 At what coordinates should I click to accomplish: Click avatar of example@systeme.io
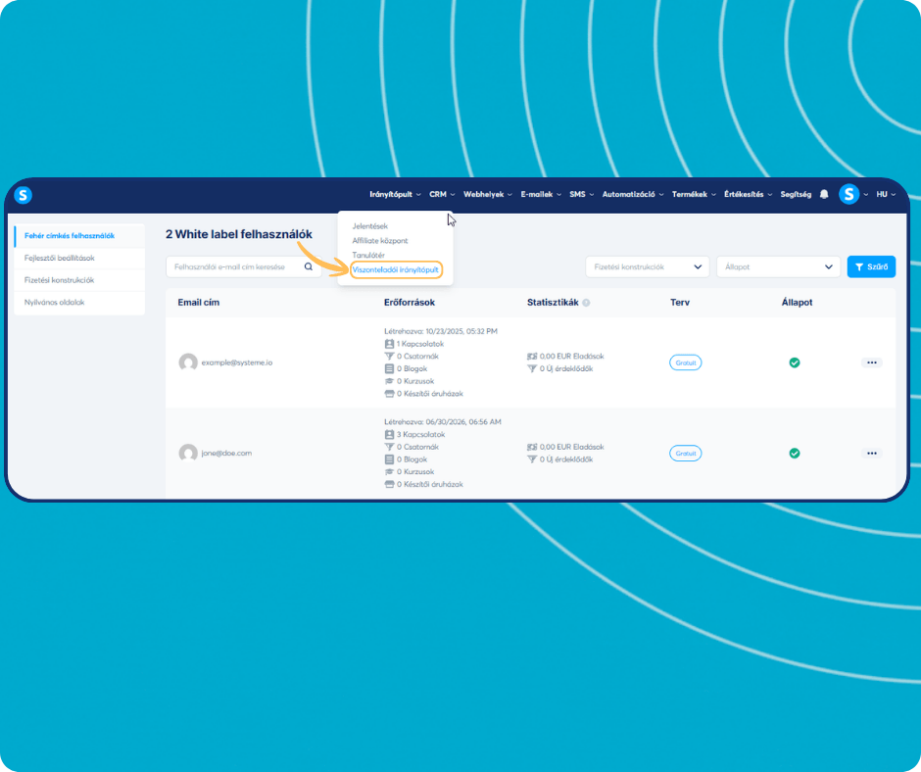(188, 362)
